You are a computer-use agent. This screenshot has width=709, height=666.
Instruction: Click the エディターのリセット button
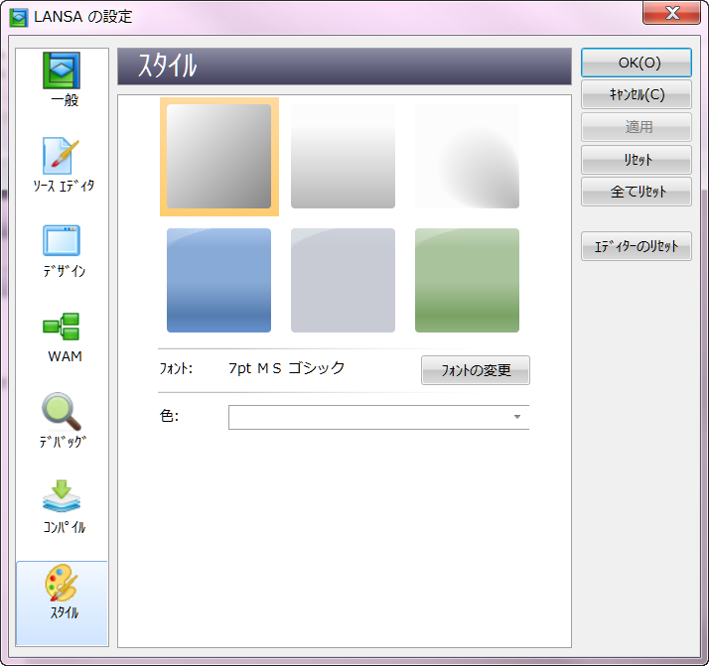637,246
